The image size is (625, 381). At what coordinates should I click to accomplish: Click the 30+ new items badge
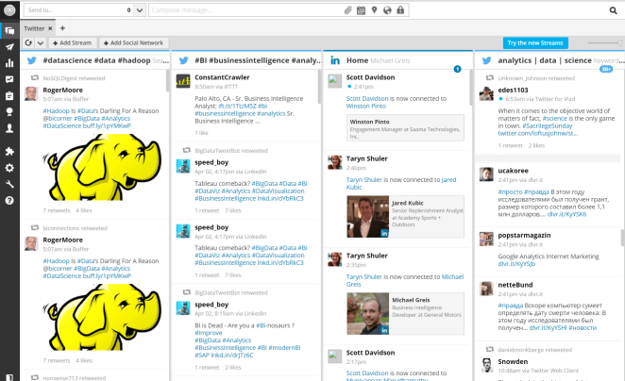coord(606,69)
